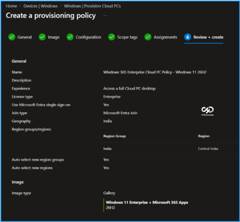Select the policy name Windows 365 Enterprise Cloud PC Policy
240x222 pixels.
[155, 72]
